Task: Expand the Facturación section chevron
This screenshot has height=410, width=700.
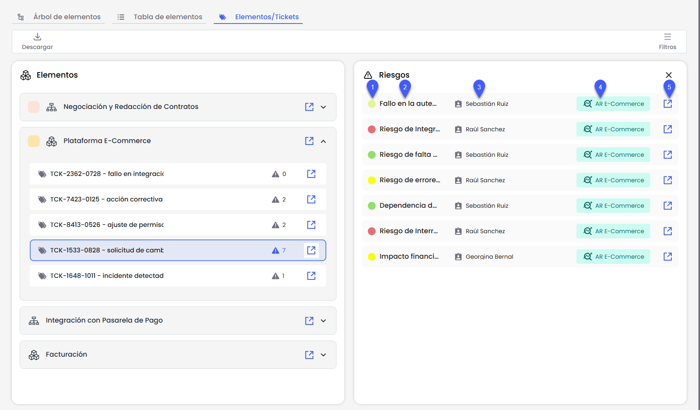Action: pyautogui.click(x=323, y=355)
